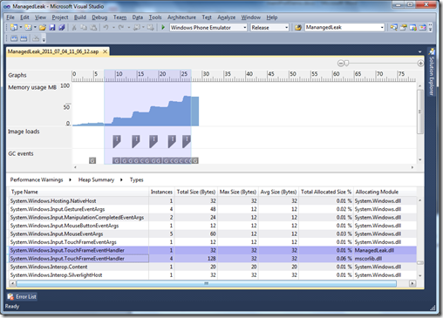Click the Types breadcrumb
The height and width of the screenshot is (318, 443).
coord(137,179)
